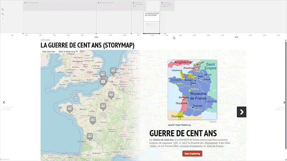Click London on the map
The height and width of the screenshot is (161, 287).
(x=90, y=72)
